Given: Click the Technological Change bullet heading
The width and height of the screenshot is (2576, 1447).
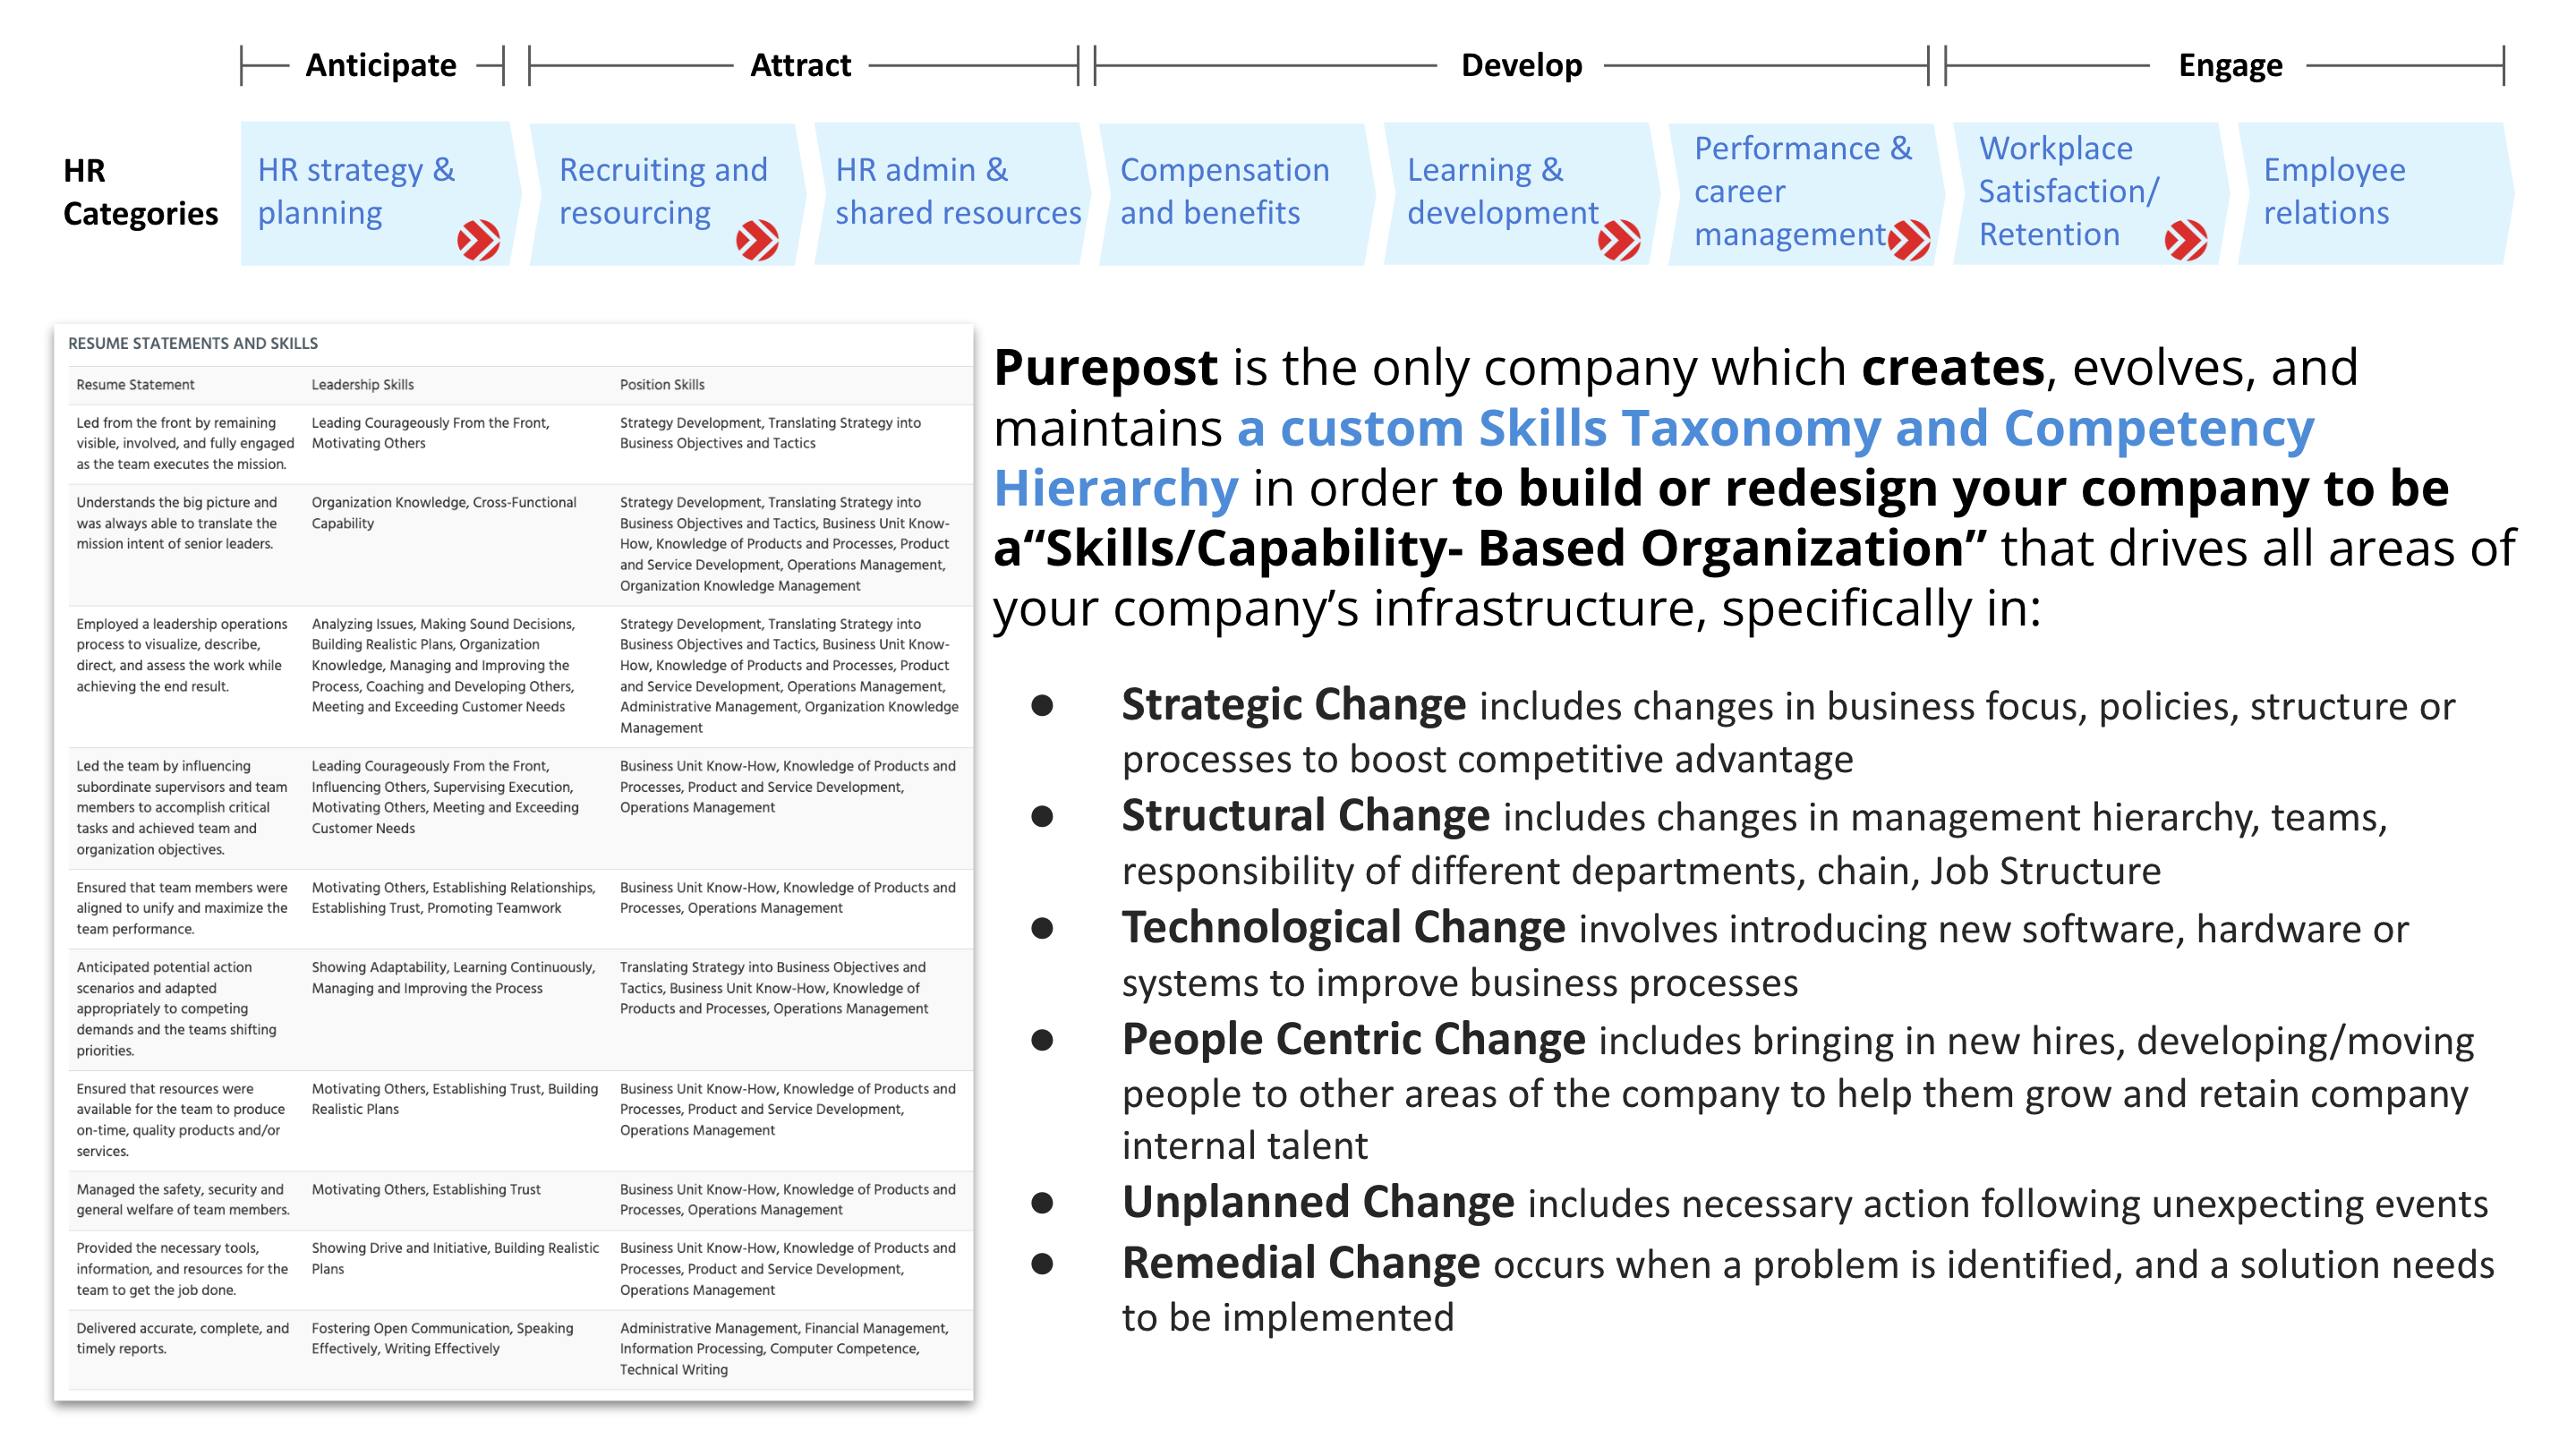Looking at the screenshot, I should (x=1343, y=927).
